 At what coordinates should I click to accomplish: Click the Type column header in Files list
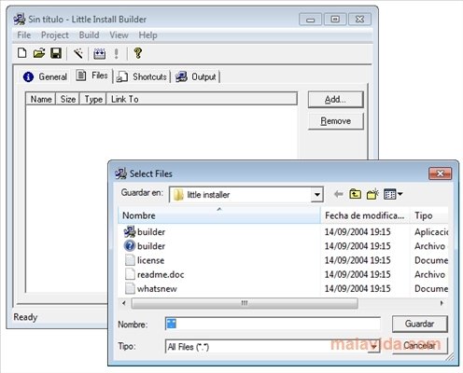point(93,99)
